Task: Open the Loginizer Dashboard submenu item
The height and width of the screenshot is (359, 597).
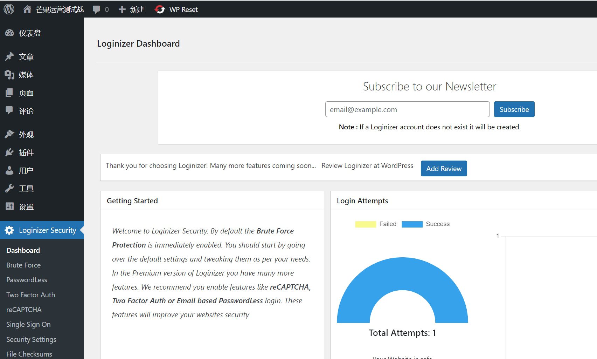Action: [23, 250]
